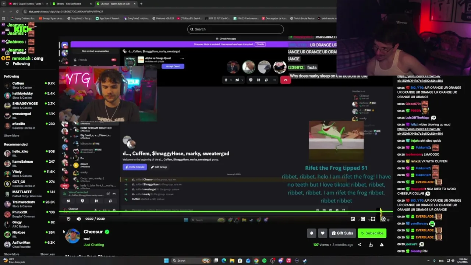Click the Kick search field
Screen dimensions: 471x265
(x=235, y=29)
